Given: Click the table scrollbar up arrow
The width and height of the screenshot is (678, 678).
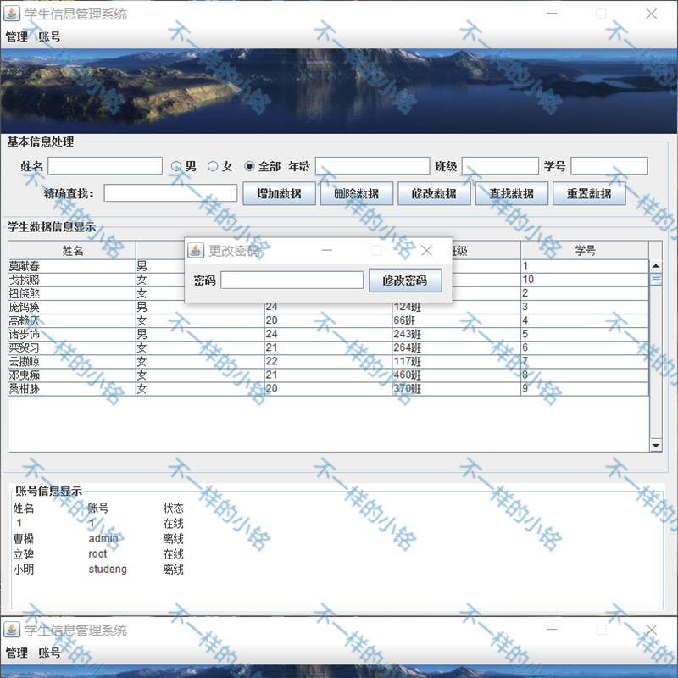Looking at the screenshot, I should (x=655, y=266).
